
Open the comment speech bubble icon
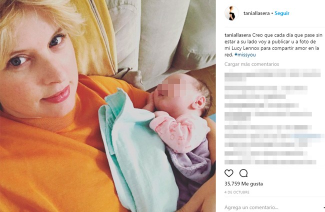point(243,173)
